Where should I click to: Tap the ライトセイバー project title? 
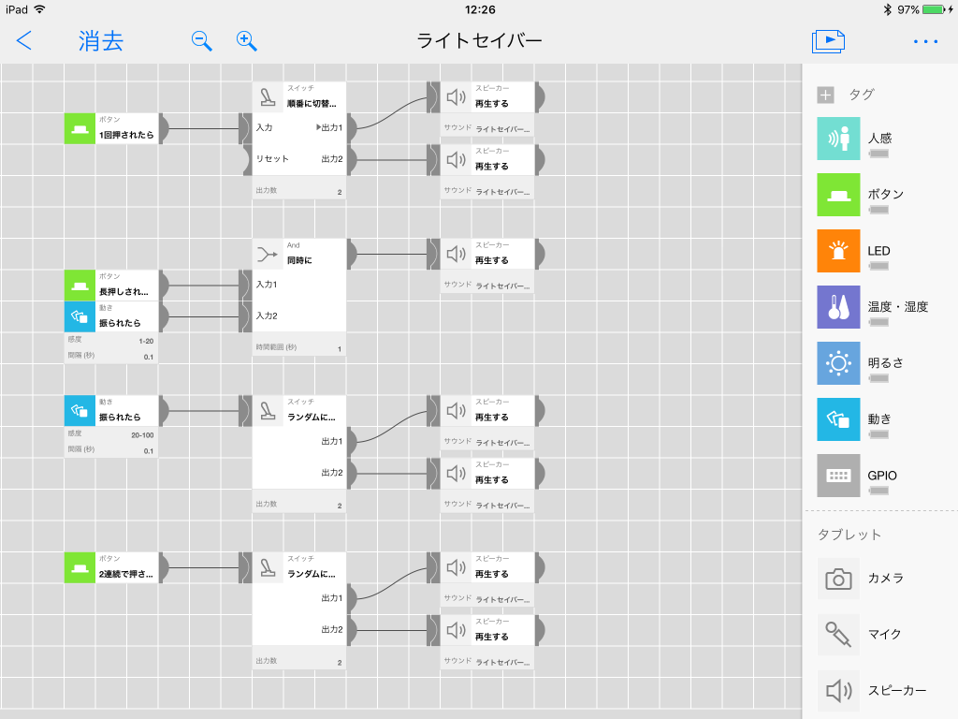coord(480,41)
